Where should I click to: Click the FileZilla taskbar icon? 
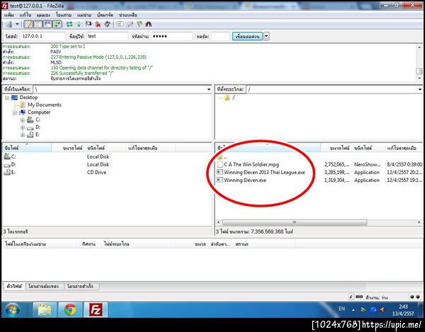tap(96, 310)
